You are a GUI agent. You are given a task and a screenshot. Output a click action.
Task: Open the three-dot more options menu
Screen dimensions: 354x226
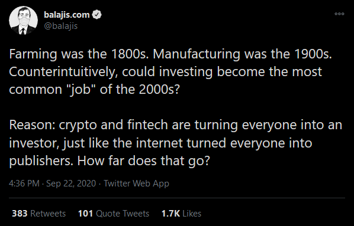(x=339, y=14)
